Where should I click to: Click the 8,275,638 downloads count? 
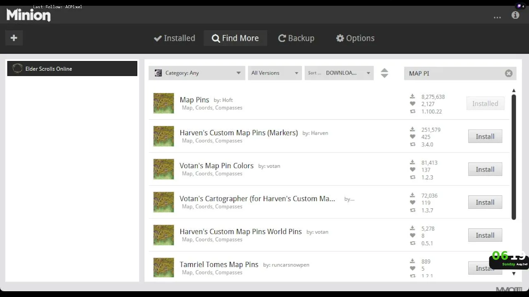point(433,97)
